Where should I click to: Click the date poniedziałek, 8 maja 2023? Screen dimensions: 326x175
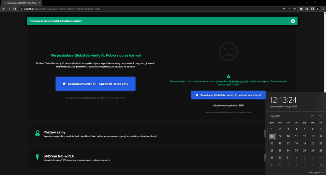point(283,106)
